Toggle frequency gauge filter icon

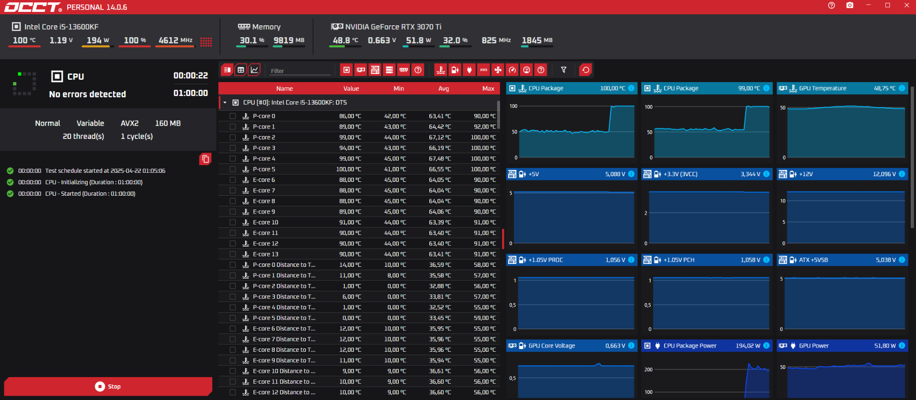click(x=512, y=70)
